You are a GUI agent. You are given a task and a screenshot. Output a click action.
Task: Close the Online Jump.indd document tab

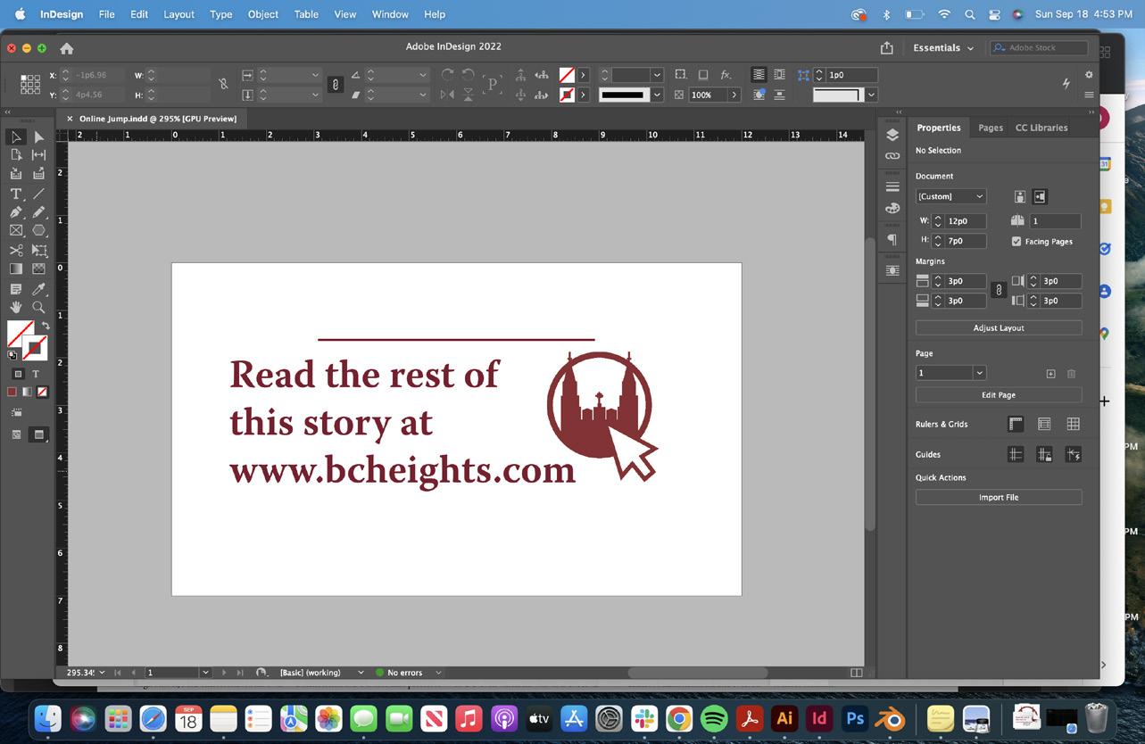pyautogui.click(x=70, y=119)
